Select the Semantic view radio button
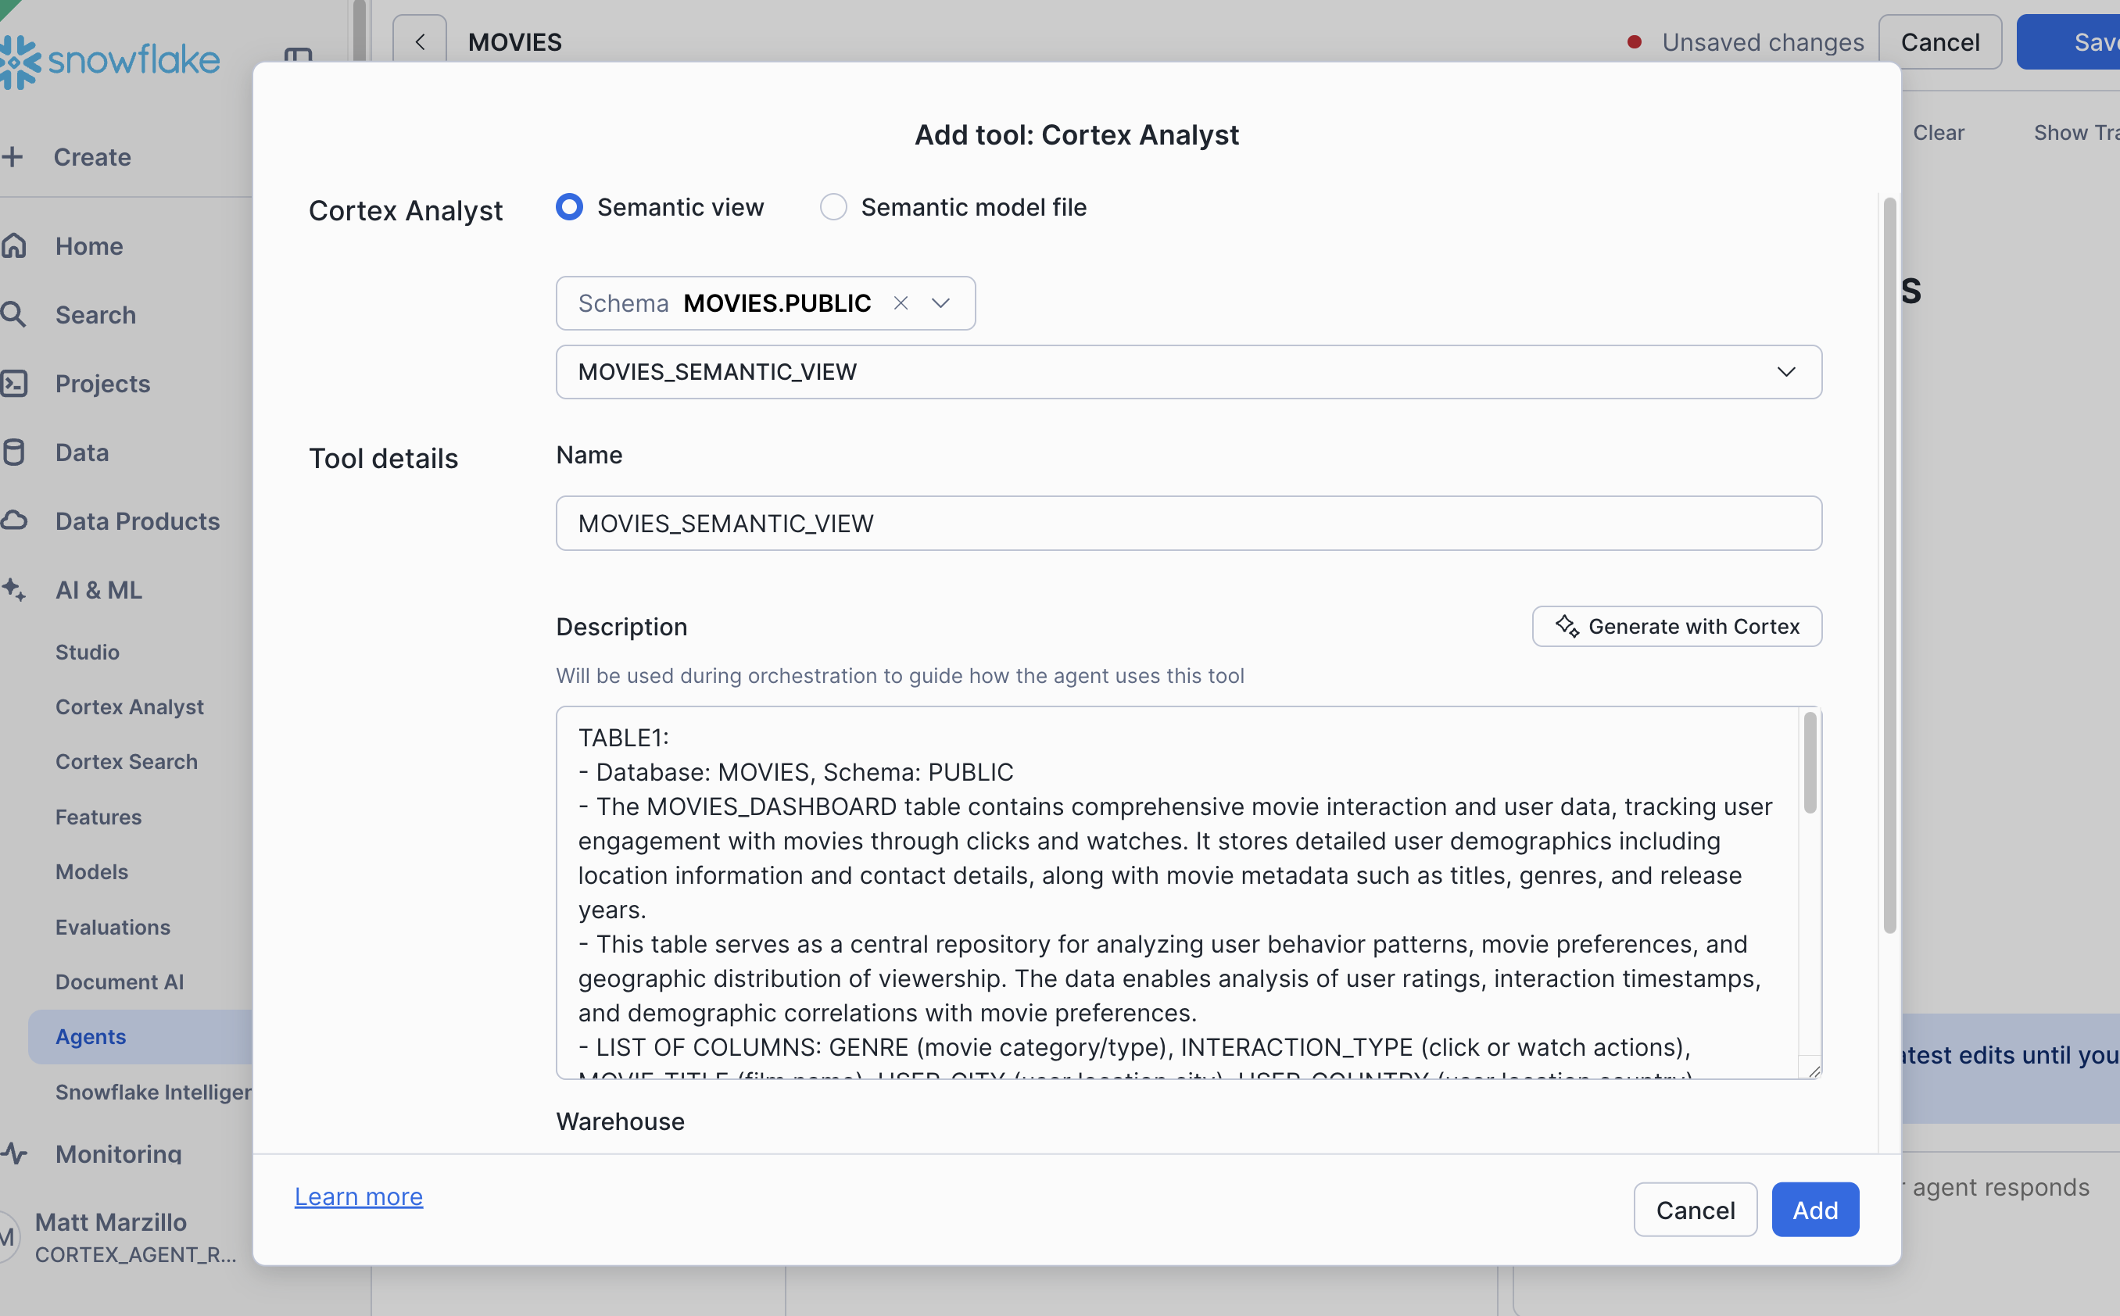The width and height of the screenshot is (2120, 1316). click(569, 207)
